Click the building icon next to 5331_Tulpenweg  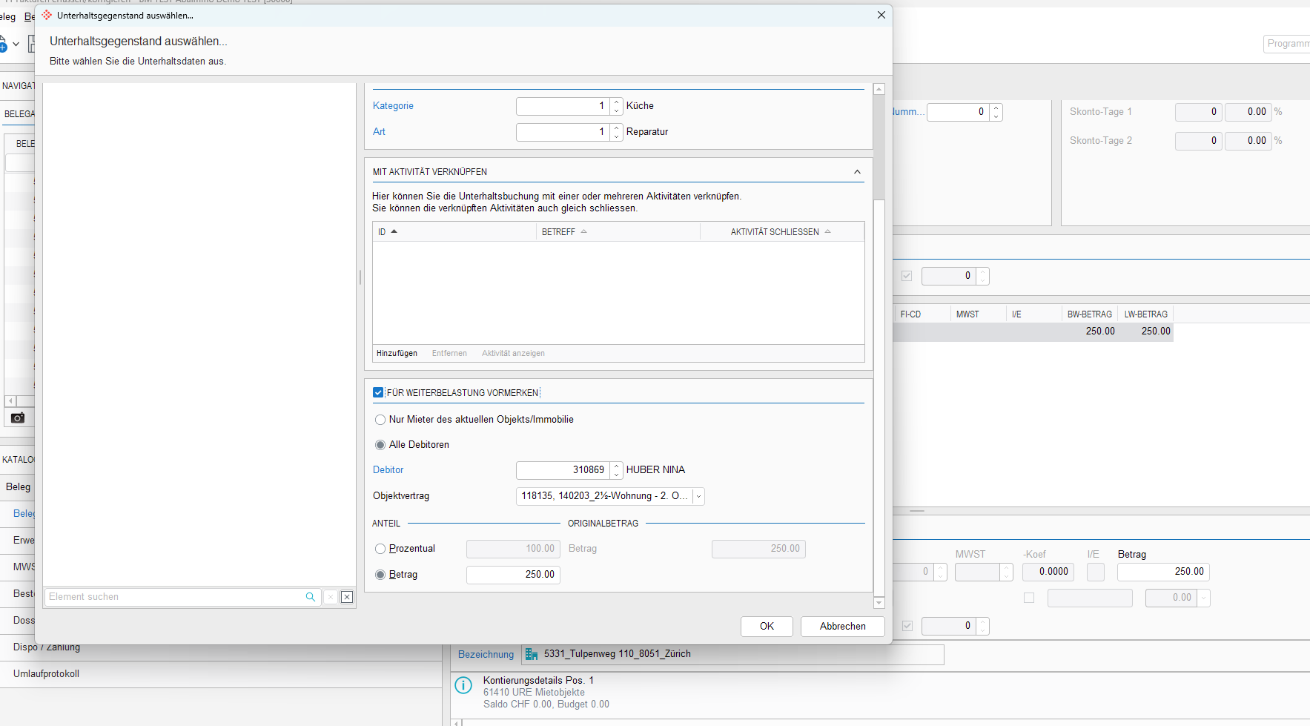point(532,654)
